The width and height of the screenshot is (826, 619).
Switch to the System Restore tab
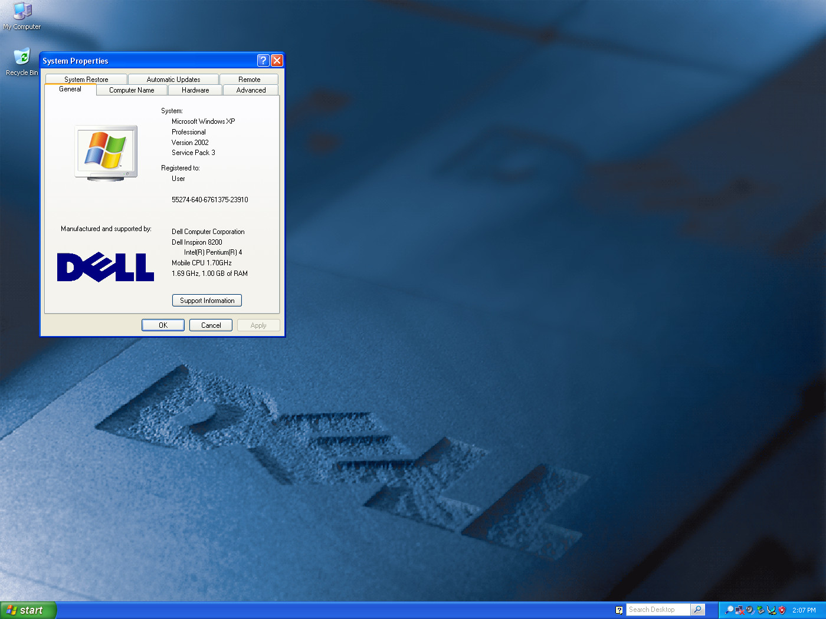[86, 79]
